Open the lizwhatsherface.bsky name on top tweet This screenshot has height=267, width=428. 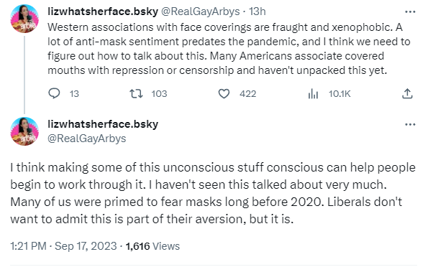tap(103, 11)
